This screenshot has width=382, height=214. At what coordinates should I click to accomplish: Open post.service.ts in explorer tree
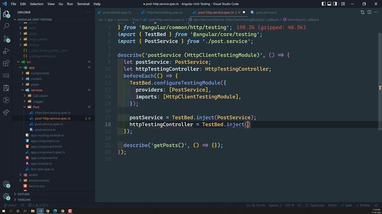tap(45, 130)
